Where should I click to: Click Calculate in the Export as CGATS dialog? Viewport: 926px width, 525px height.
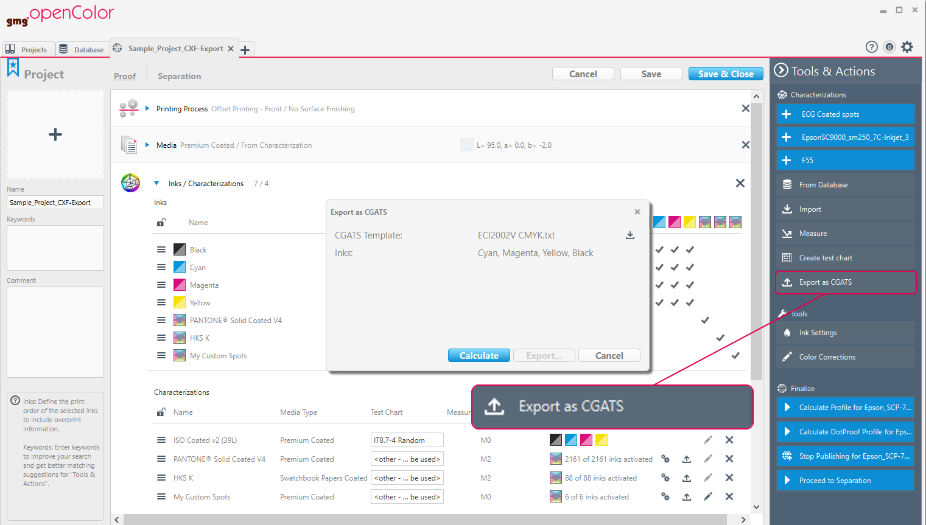(479, 355)
